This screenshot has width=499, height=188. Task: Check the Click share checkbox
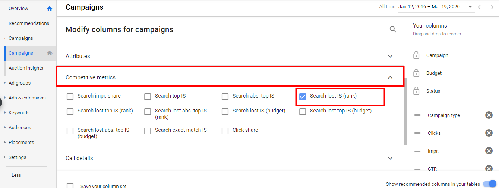[225, 131]
